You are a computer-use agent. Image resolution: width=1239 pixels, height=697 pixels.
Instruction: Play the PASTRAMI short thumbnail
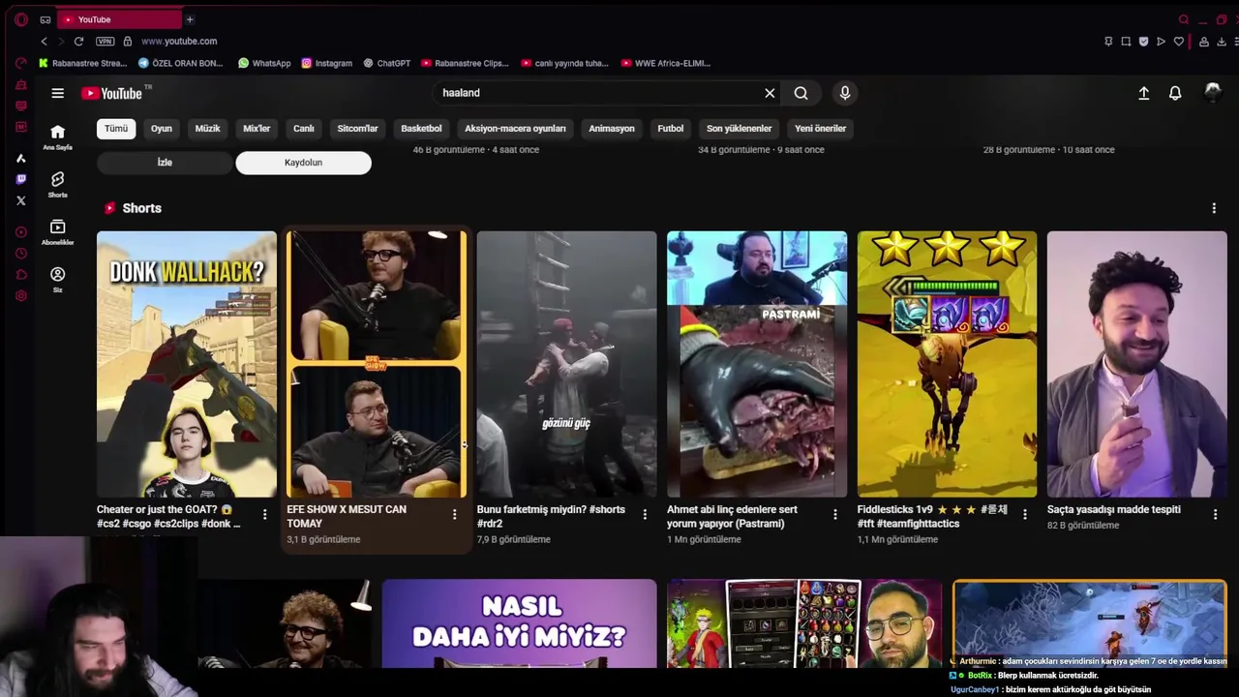coord(757,364)
